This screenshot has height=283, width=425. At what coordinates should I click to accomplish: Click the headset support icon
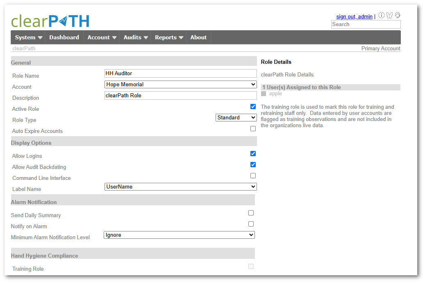click(x=398, y=16)
